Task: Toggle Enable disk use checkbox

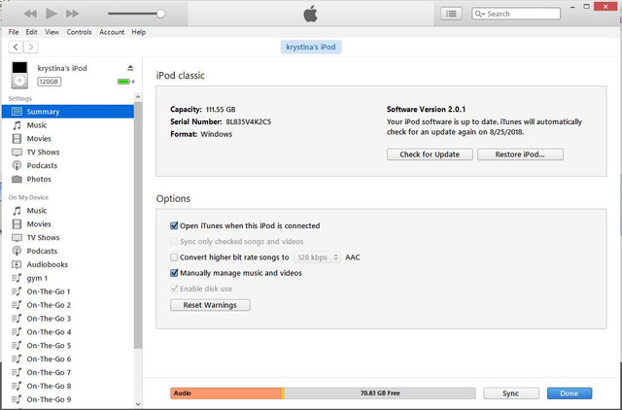Action: 174,289
